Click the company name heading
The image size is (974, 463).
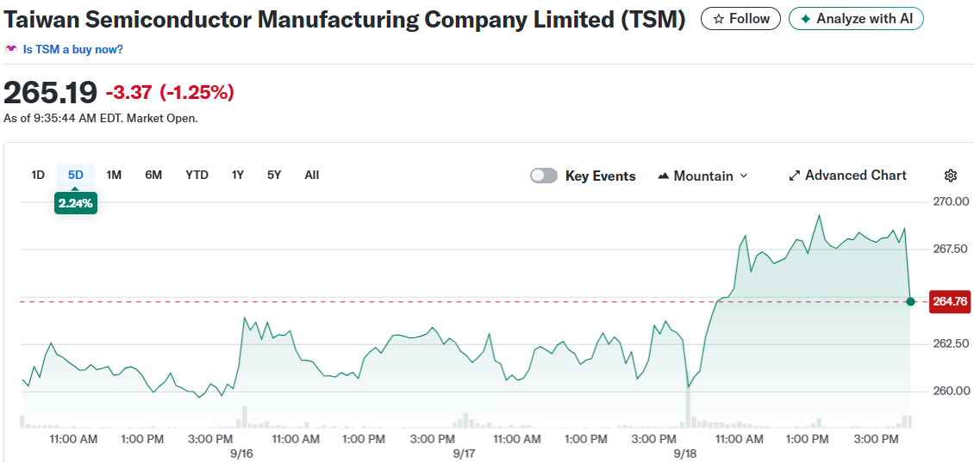point(345,20)
